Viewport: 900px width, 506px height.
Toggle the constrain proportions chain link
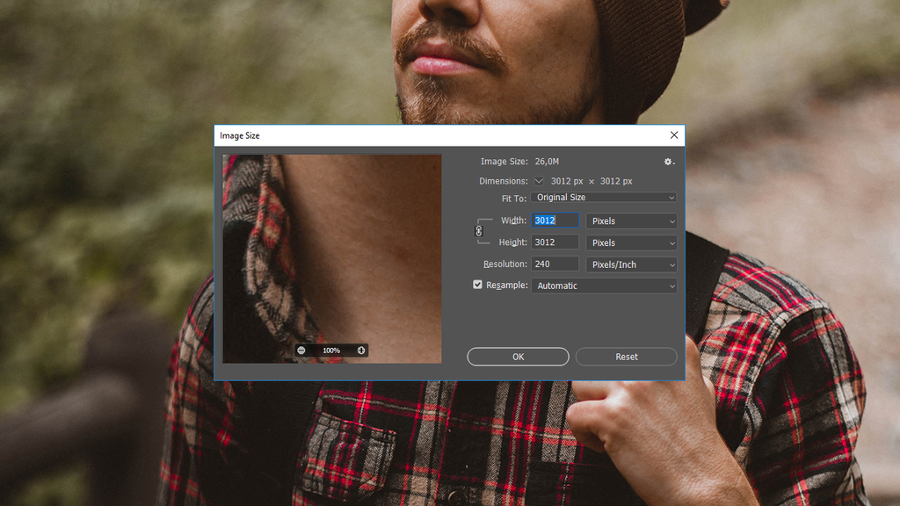pyautogui.click(x=479, y=231)
